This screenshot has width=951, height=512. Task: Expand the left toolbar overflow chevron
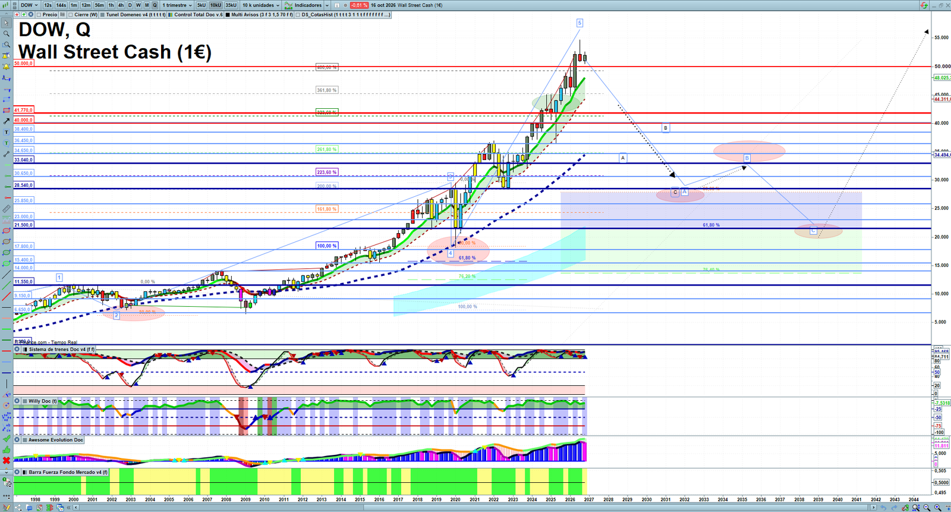pyautogui.click(x=7, y=472)
